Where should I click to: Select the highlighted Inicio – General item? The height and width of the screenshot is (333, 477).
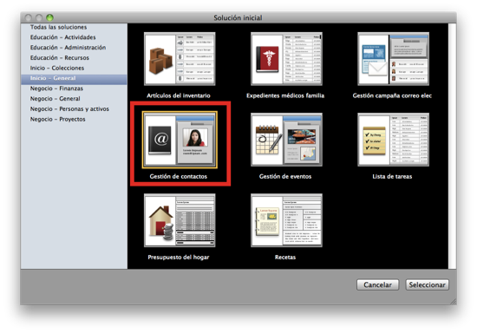pos(74,78)
